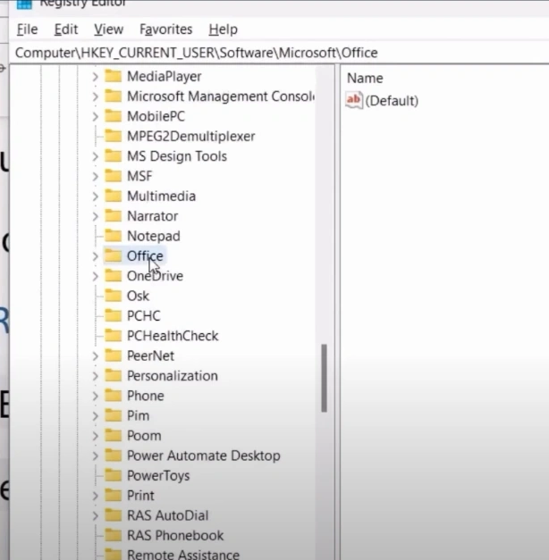The width and height of the screenshot is (549, 560).
Task: Open the File menu
Action: coord(27,29)
